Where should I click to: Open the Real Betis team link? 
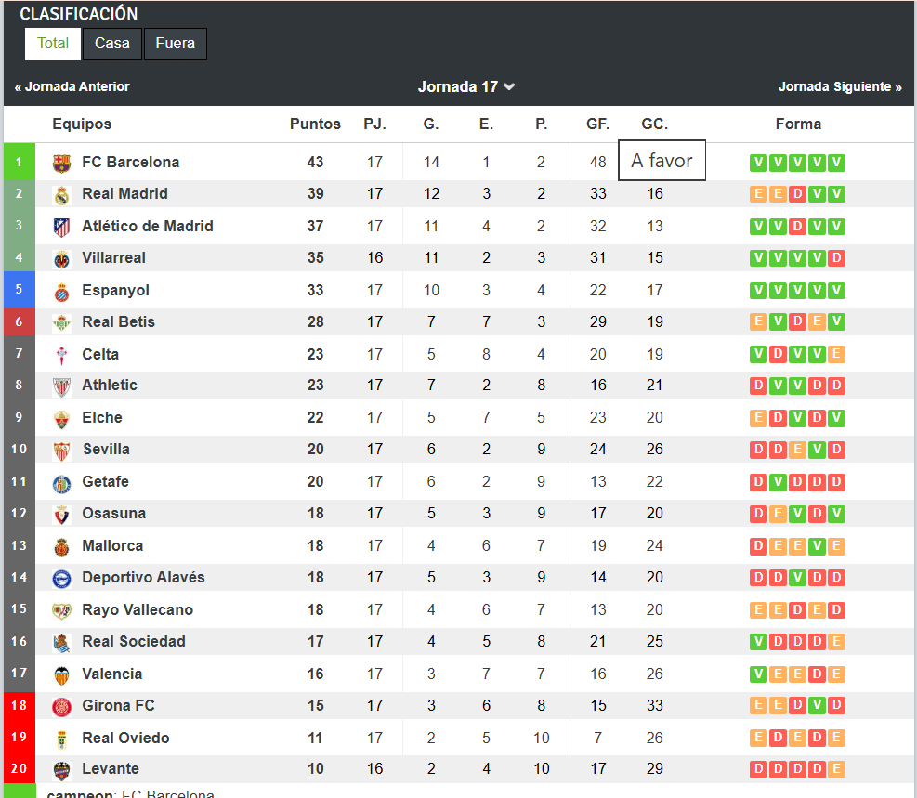tap(118, 322)
